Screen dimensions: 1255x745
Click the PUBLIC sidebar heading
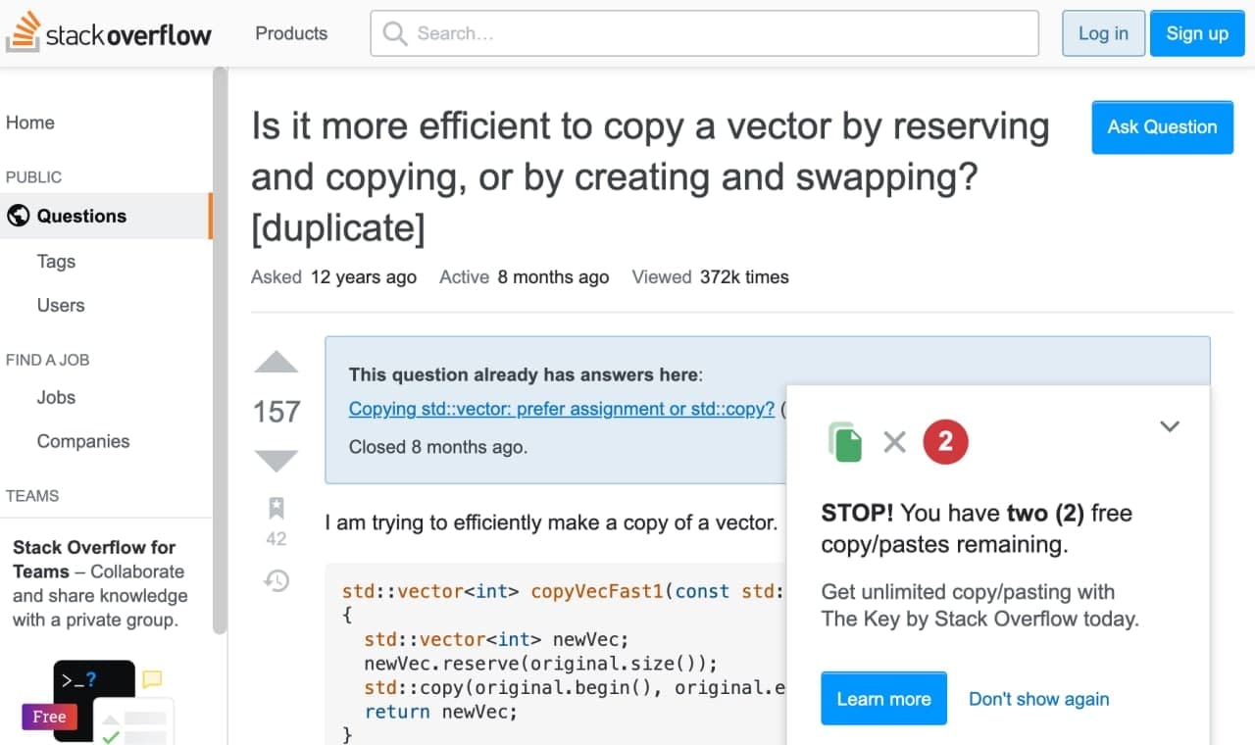[x=33, y=177]
